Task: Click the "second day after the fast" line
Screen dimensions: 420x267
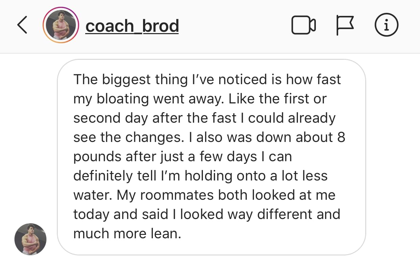Action: pos(155,118)
